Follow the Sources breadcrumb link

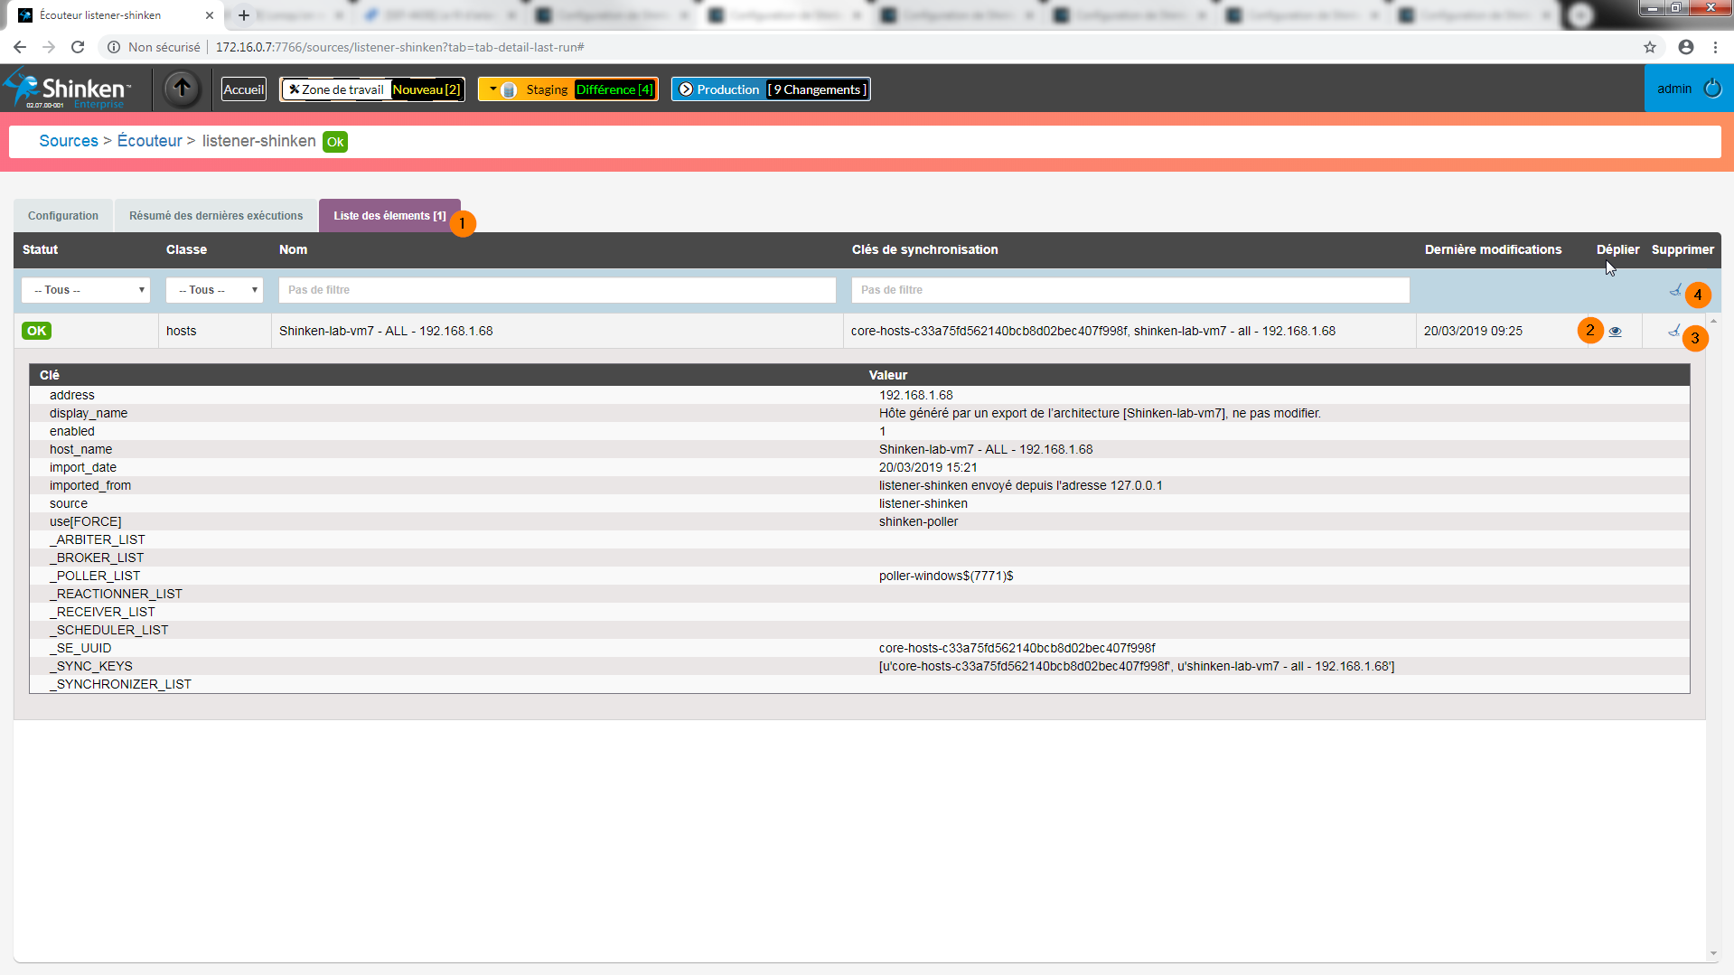click(69, 141)
